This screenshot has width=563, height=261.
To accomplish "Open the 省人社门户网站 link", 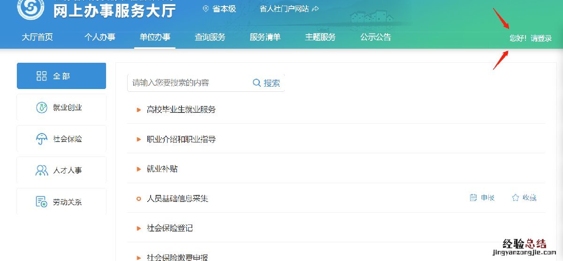I will point(284,8).
